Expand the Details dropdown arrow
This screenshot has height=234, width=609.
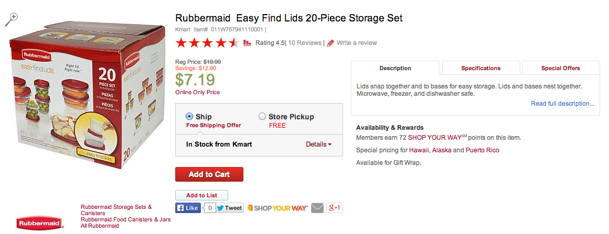pyautogui.click(x=330, y=144)
